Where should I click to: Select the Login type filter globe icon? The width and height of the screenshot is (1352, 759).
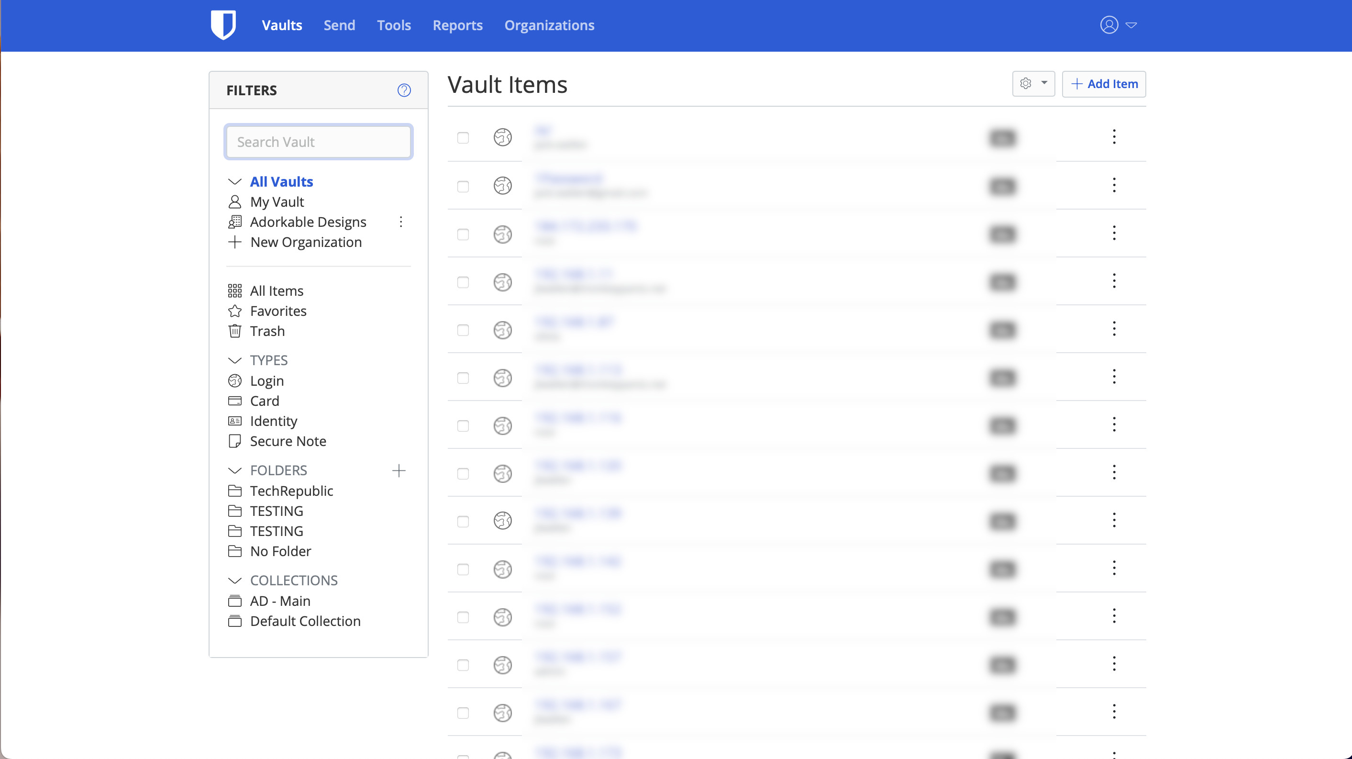tap(235, 380)
